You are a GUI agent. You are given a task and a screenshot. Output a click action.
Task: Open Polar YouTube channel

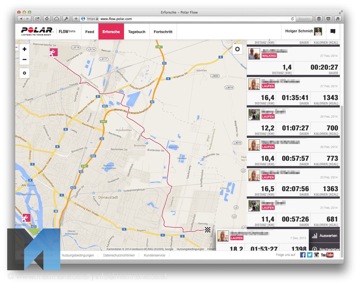[x=327, y=255]
